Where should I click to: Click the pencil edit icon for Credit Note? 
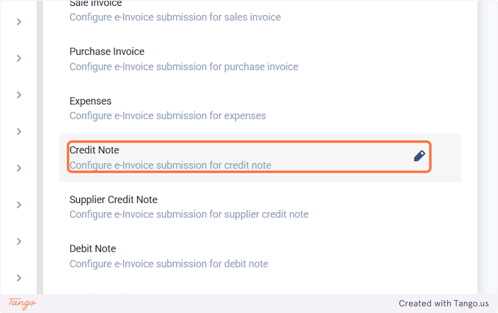(419, 156)
